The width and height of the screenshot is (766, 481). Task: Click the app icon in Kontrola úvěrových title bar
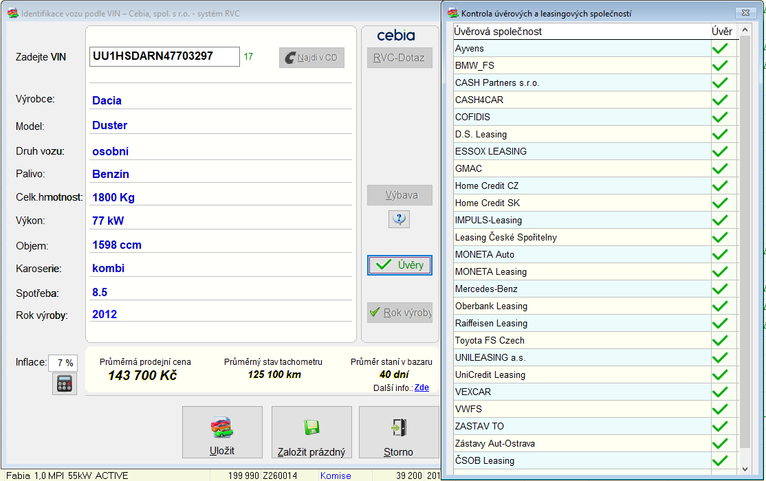click(453, 13)
